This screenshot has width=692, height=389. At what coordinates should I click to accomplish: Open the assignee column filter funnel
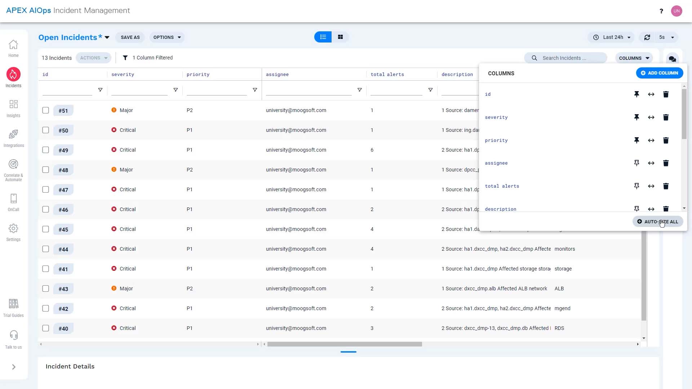pyautogui.click(x=359, y=90)
